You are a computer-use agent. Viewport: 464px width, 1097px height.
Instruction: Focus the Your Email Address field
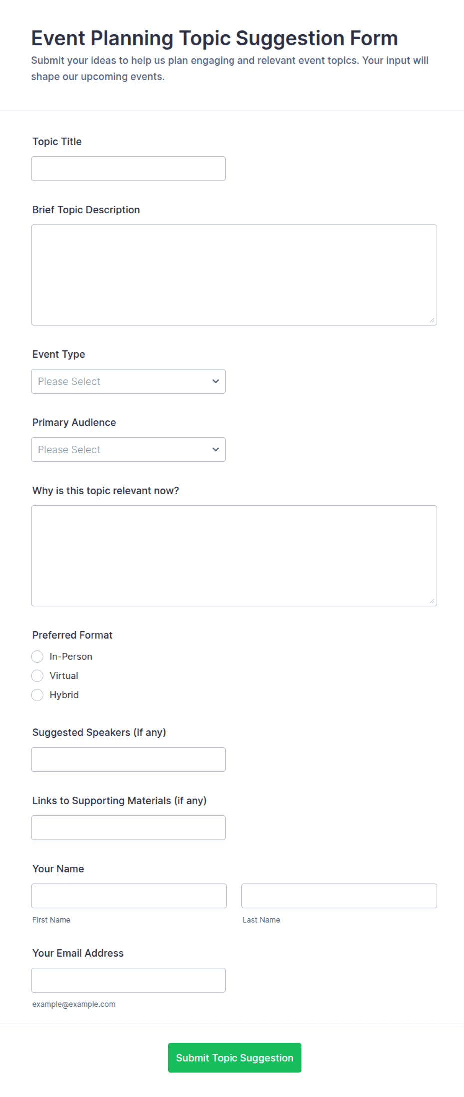(128, 980)
